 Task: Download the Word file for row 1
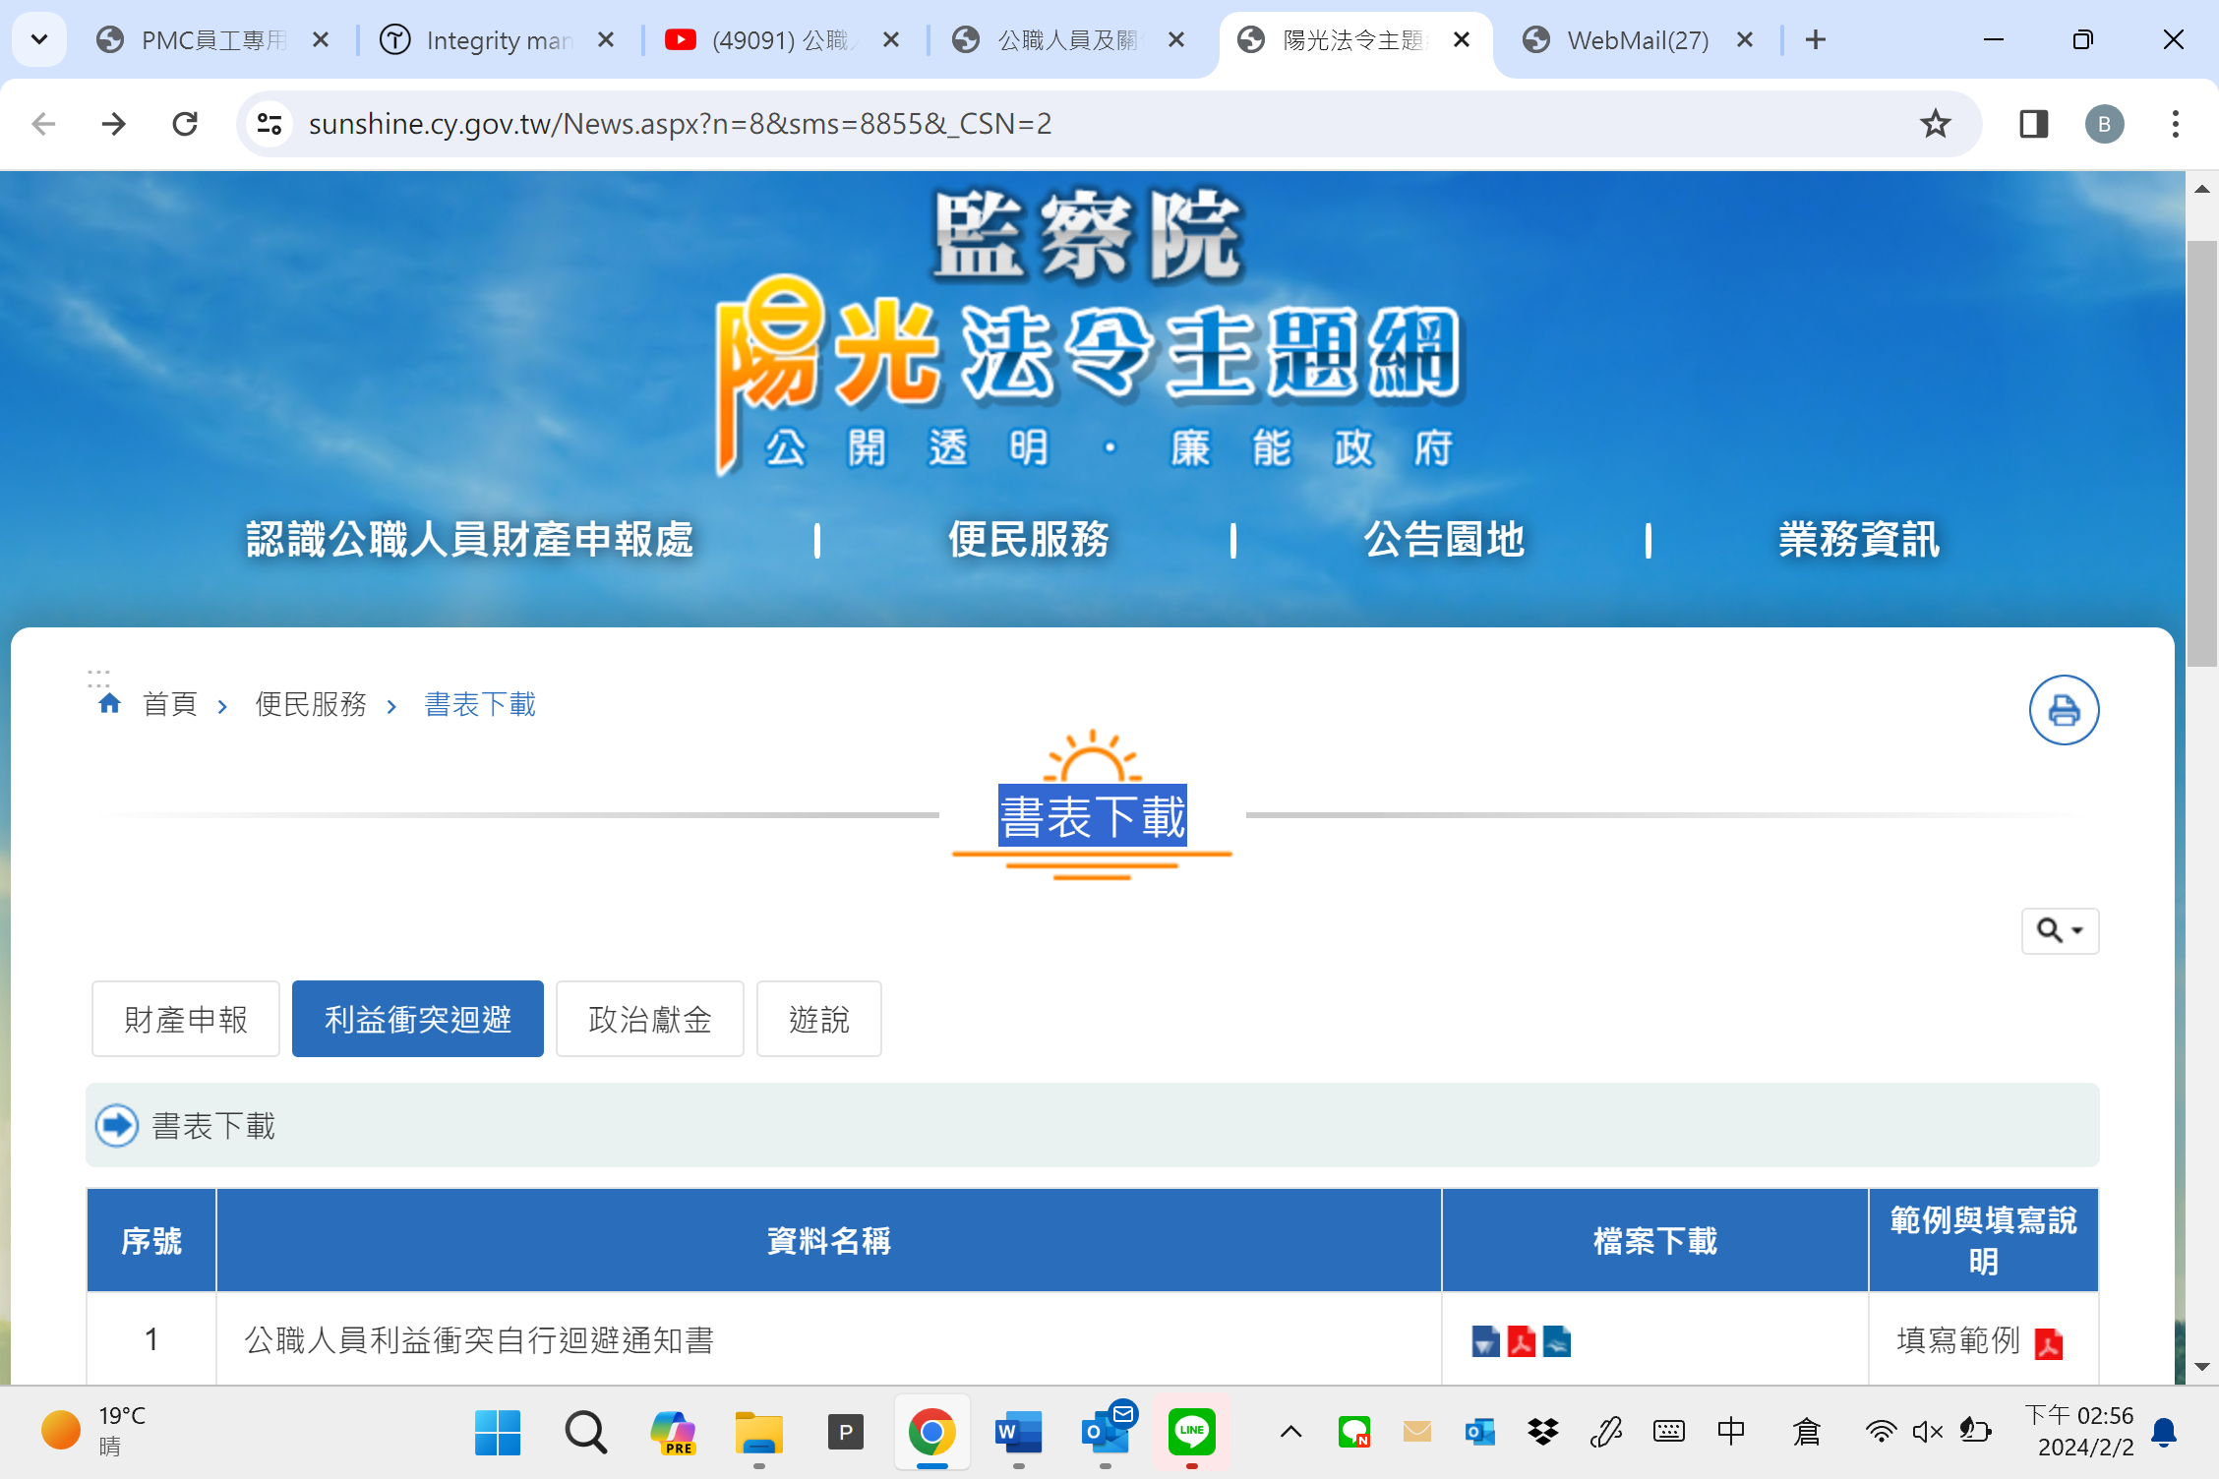coord(1485,1341)
